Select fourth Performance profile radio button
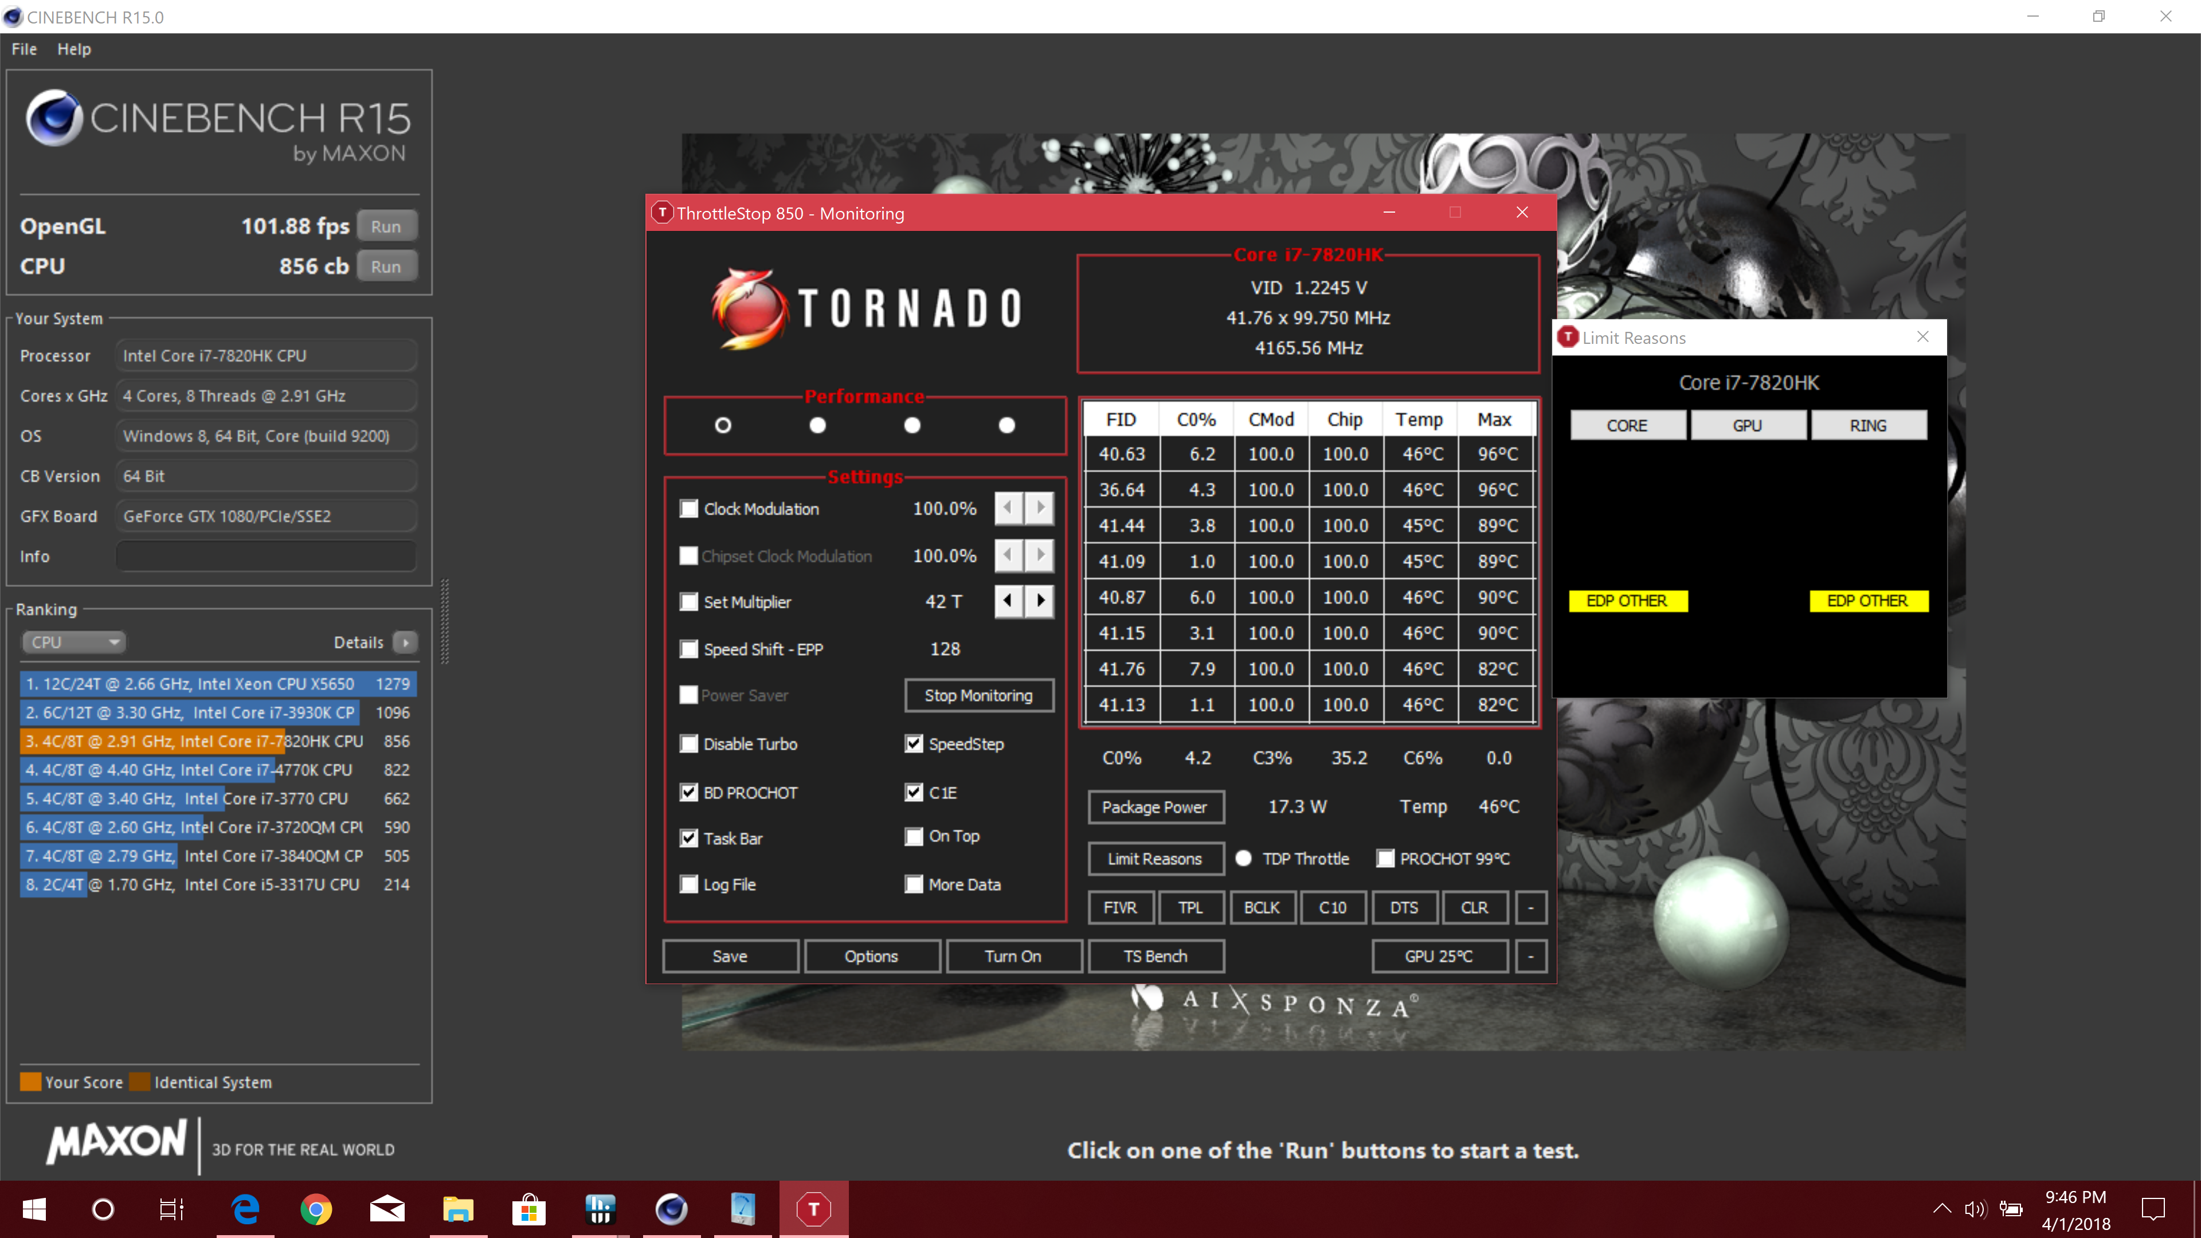The image size is (2201, 1238). tap(1008, 425)
